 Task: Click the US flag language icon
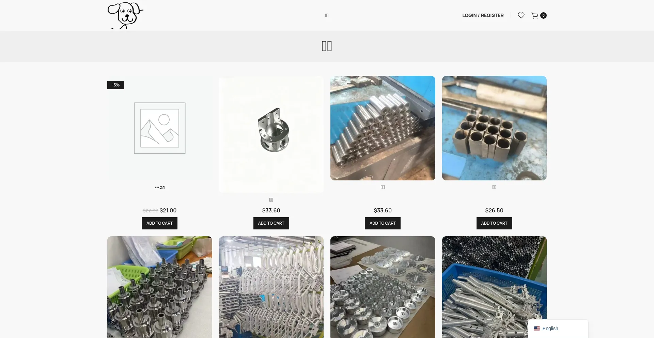pyautogui.click(x=537, y=328)
